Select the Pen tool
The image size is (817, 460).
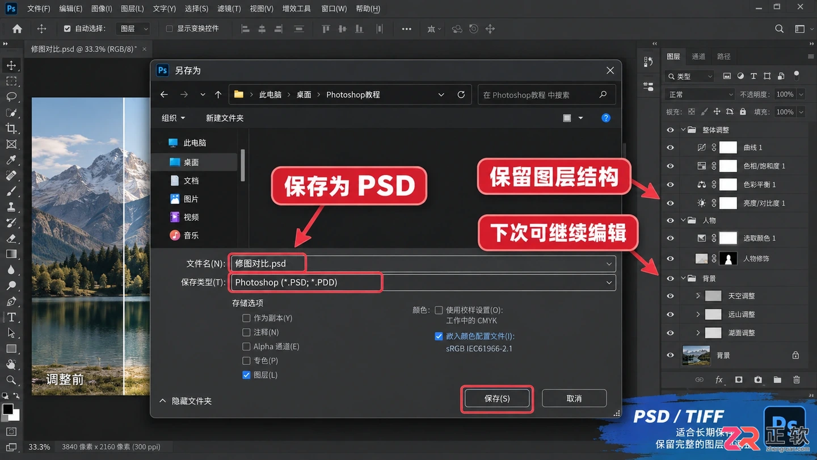[11, 302]
